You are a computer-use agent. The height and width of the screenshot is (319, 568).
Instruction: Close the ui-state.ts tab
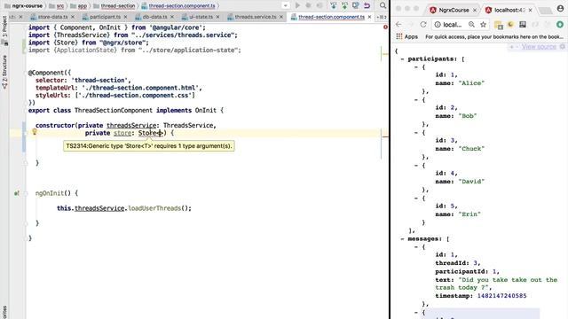(x=217, y=17)
